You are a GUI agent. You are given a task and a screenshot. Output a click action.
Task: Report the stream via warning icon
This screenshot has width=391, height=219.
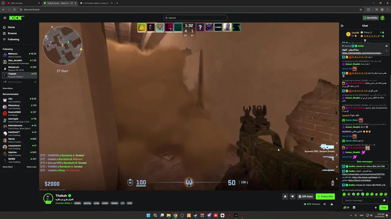pyautogui.click(x=332, y=204)
